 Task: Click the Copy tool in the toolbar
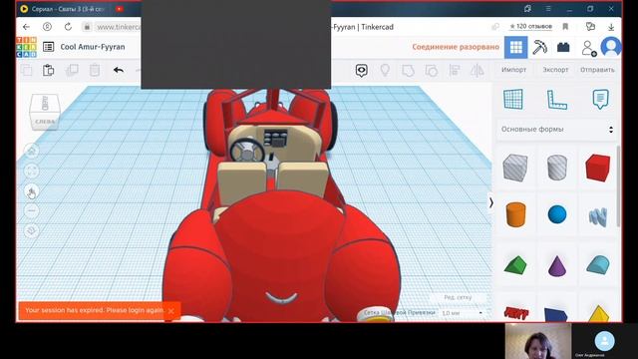coord(27,71)
